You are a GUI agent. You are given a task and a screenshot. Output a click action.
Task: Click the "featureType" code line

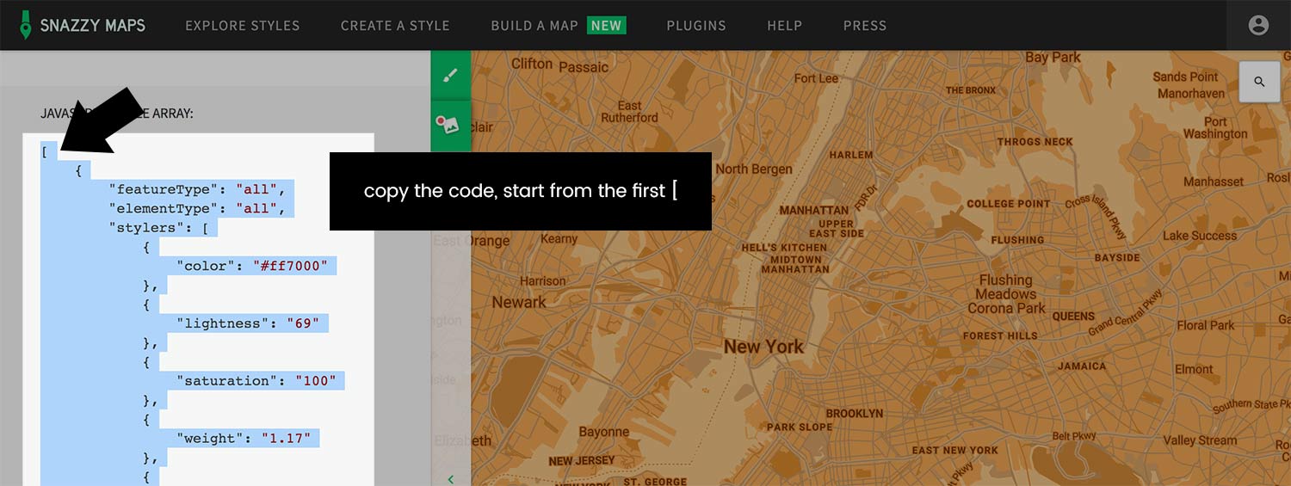click(x=196, y=188)
